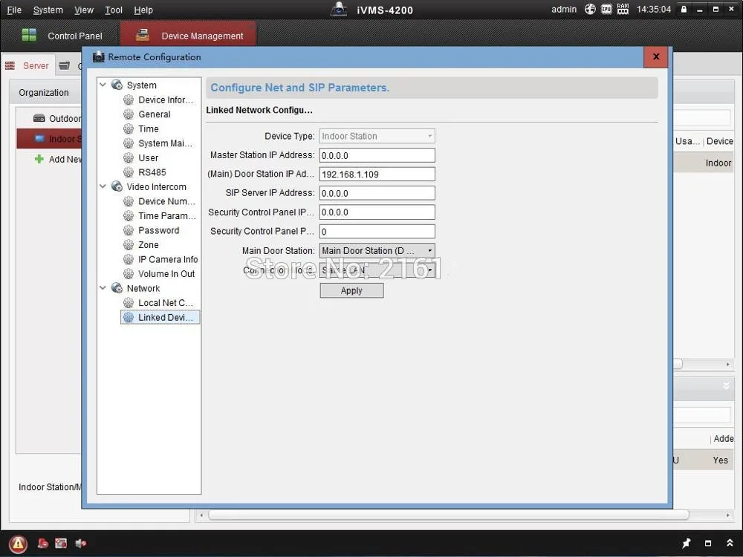Click the lock icon in title bar
Viewport: 743px width, 557px height.
tap(684, 9)
